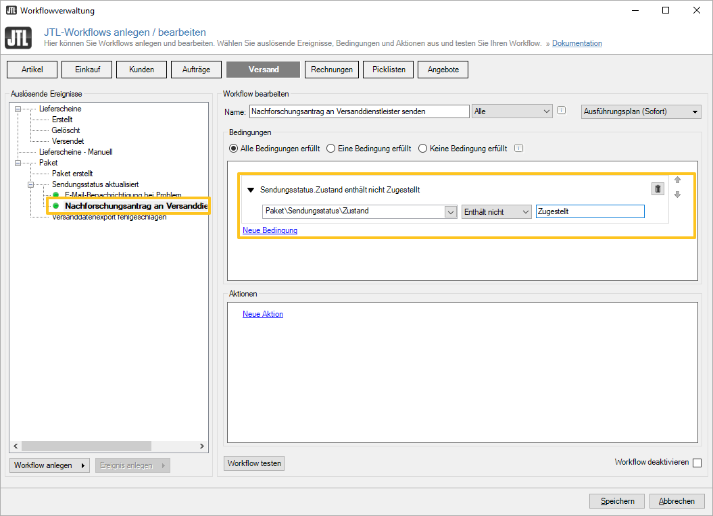Click the Neue Aktion link
Viewport: 713px width, 516px height.
coord(263,314)
